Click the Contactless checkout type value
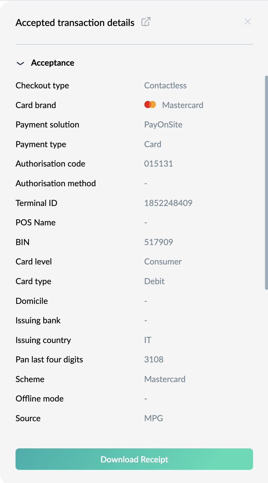Image resolution: width=268 pixels, height=483 pixels. coord(165,86)
